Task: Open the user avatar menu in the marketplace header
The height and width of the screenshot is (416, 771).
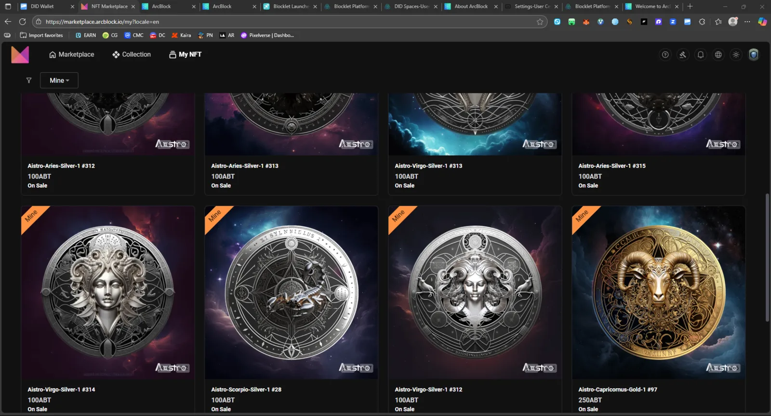Action: [754, 55]
